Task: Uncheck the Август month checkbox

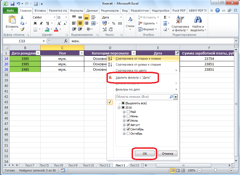Action: click(x=128, y=125)
